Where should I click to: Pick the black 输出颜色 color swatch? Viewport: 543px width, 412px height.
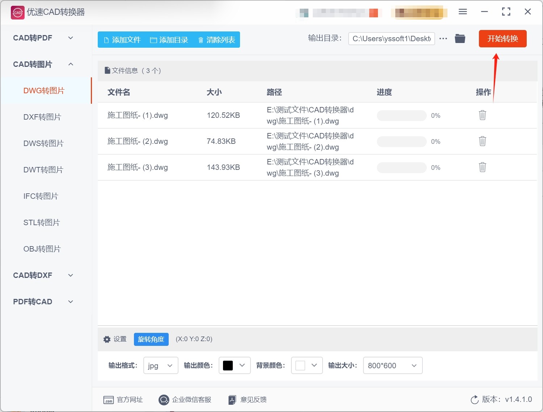coord(228,366)
